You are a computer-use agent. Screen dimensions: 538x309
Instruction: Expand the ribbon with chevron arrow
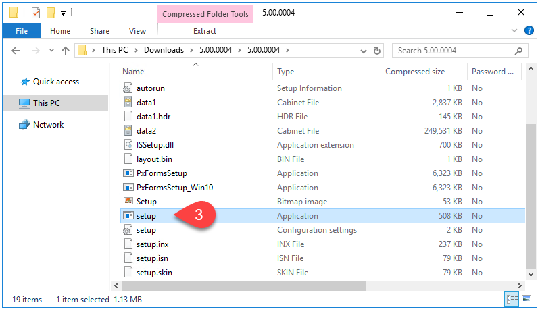tap(514, 30)
